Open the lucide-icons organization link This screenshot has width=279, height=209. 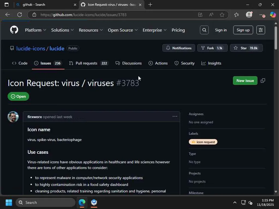(x=31, y=48)
